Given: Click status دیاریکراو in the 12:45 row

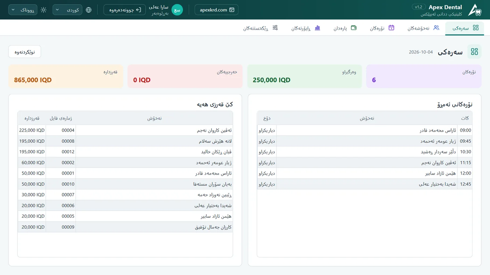Looking at the screenshot, I should 267,184.
